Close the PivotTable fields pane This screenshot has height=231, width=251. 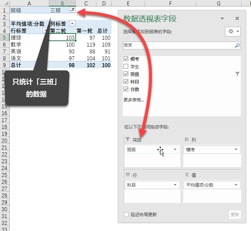click(237, 18)
